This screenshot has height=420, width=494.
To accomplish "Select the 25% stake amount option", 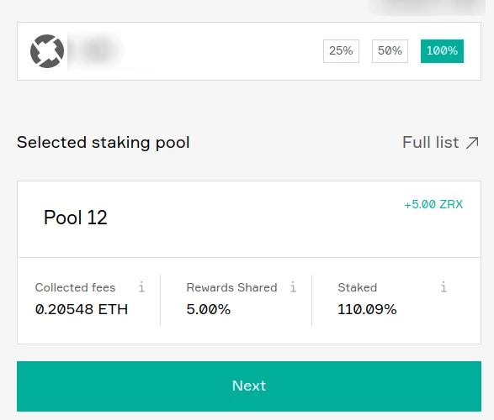I will click(341, 51).
